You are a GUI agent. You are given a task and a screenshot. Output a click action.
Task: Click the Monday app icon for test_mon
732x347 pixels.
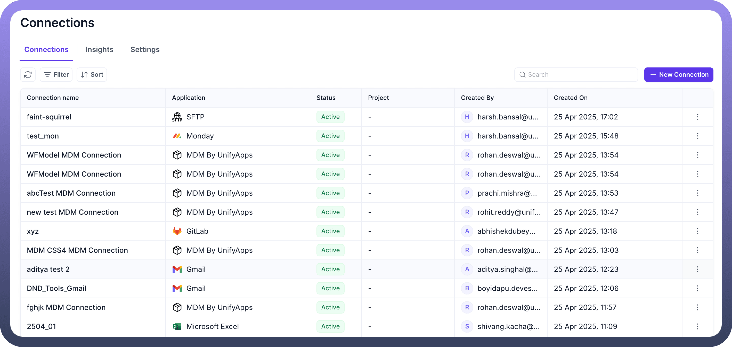tap(177, 136)
